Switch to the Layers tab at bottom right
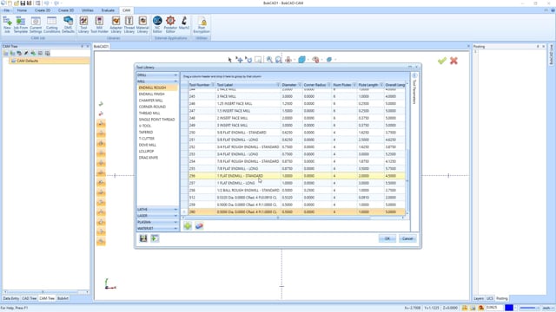Image resolution: width=556 pixels, height=312 pixels. point(479,298)
